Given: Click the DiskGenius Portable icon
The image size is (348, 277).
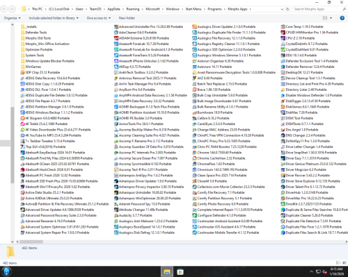Looking at the screenshot, I should 283,107.
